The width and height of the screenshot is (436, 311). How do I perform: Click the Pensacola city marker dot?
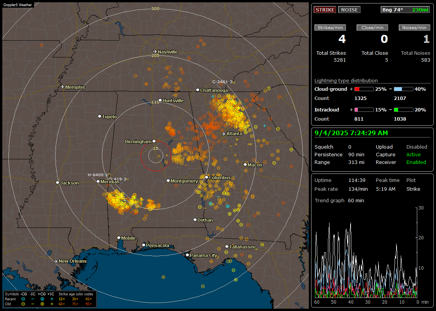pyautogui.click(x=144, y=245)
